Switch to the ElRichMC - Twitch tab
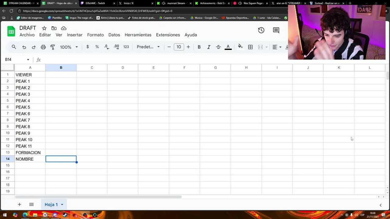The height and width of the screenshot is (219, 390). (97, 3)
